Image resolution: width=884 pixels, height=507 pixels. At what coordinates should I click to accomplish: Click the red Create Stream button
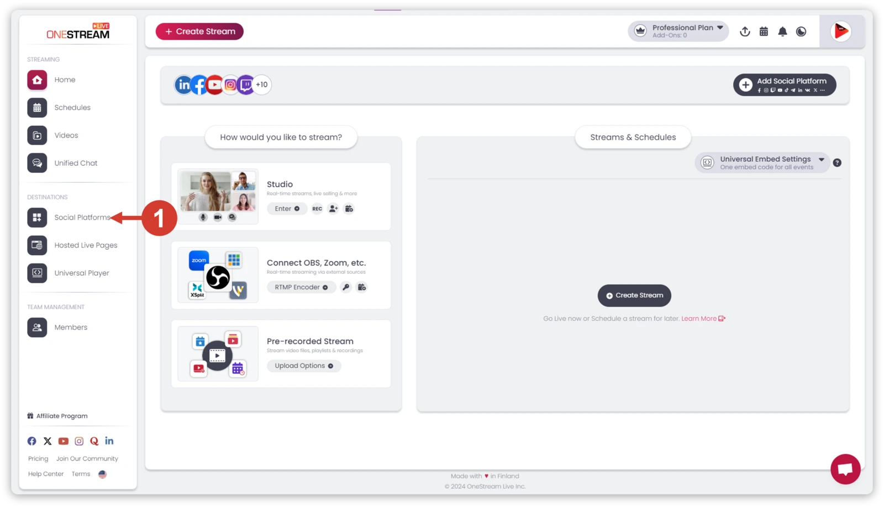[x=199, y=31]
